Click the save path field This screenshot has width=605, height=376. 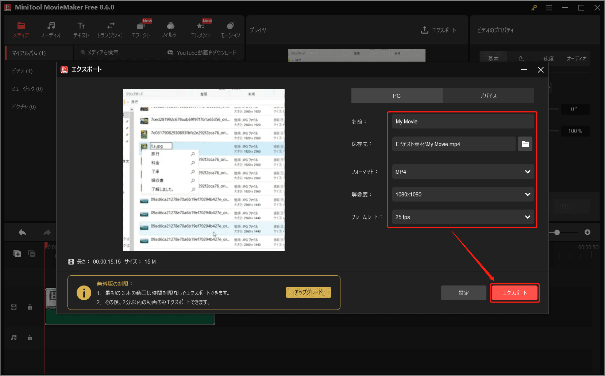pos(454,144)
